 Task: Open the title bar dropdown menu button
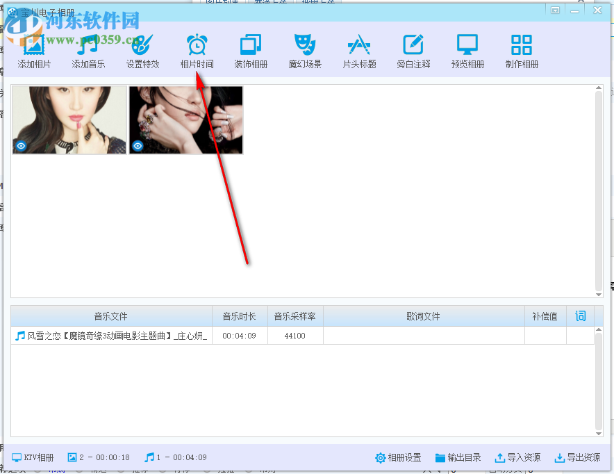click(555, 10)
